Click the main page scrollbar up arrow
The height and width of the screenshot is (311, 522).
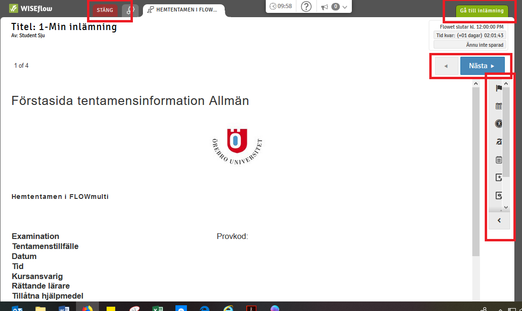point(476,84)
